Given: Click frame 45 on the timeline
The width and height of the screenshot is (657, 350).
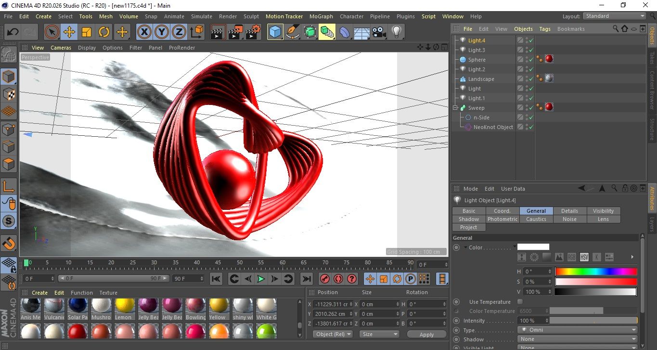Looking at the screenshot, I should (218, 263).
